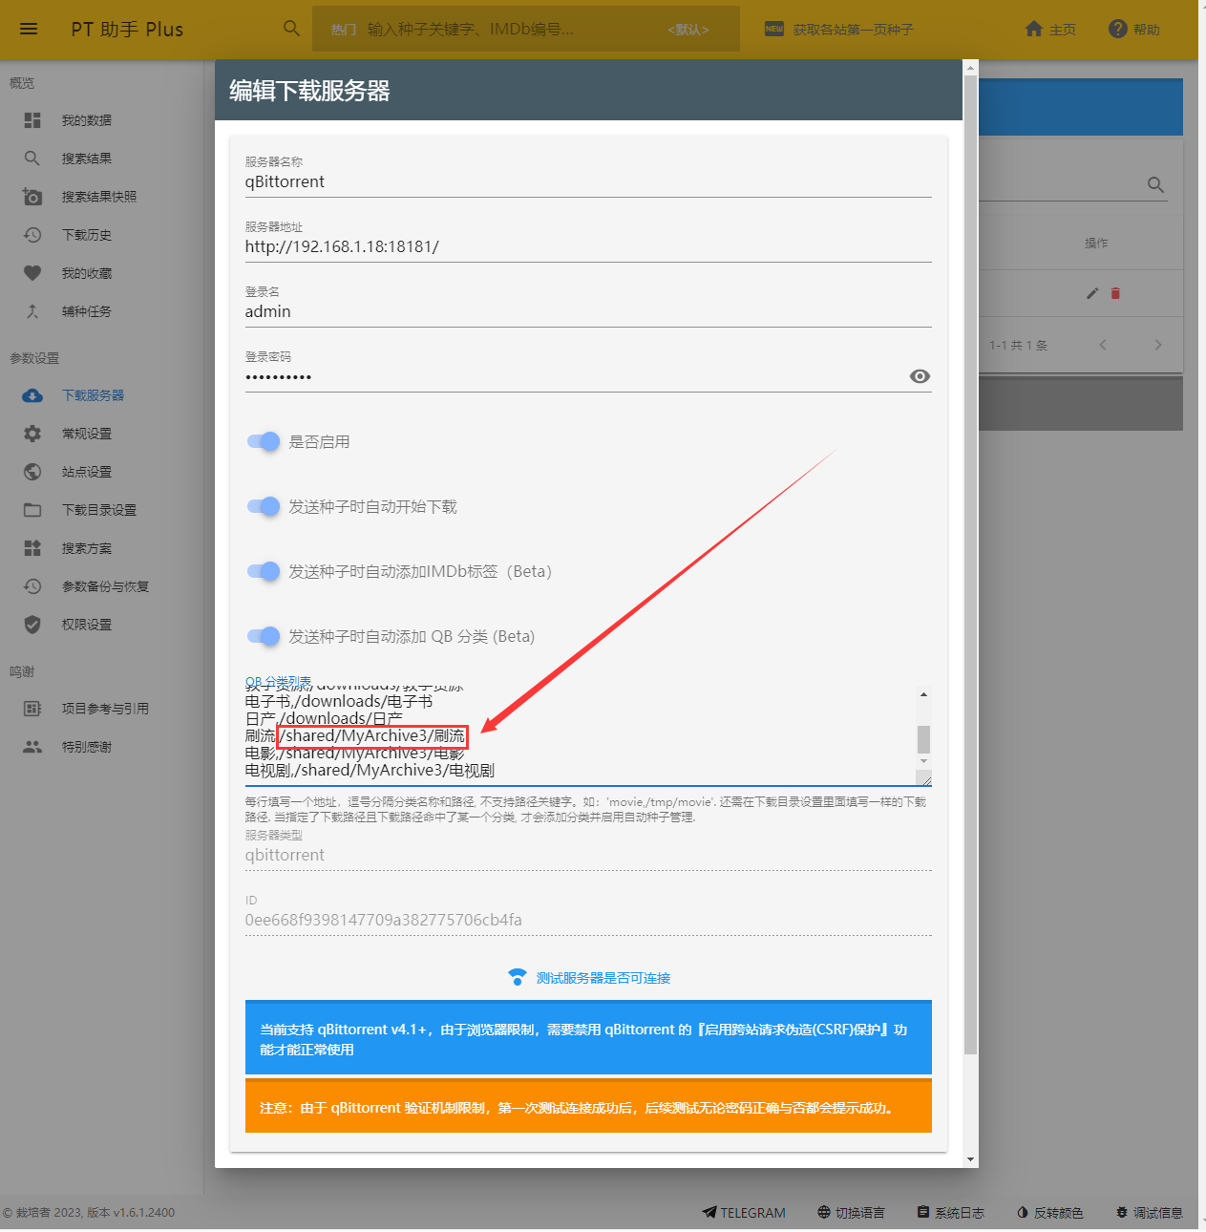The height and width of the screenshot is (1232, 1206).
Task: Open 权限设置 menu item
Action: click(87, 625)
